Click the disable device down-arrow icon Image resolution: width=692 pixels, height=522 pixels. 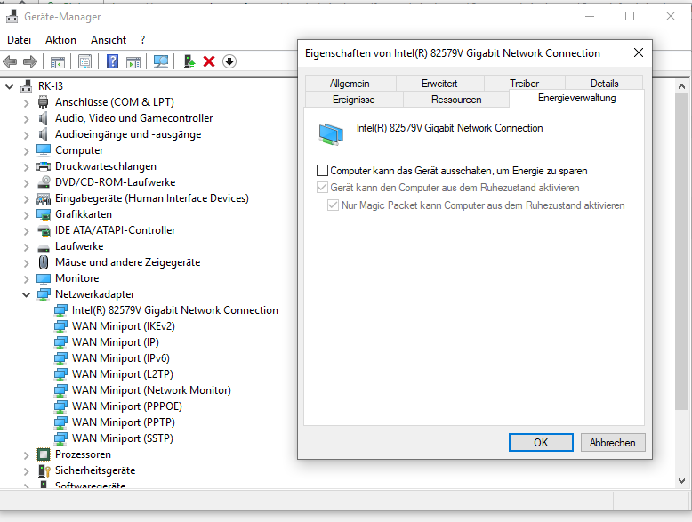pyautogui.click(x=229, y=61)
